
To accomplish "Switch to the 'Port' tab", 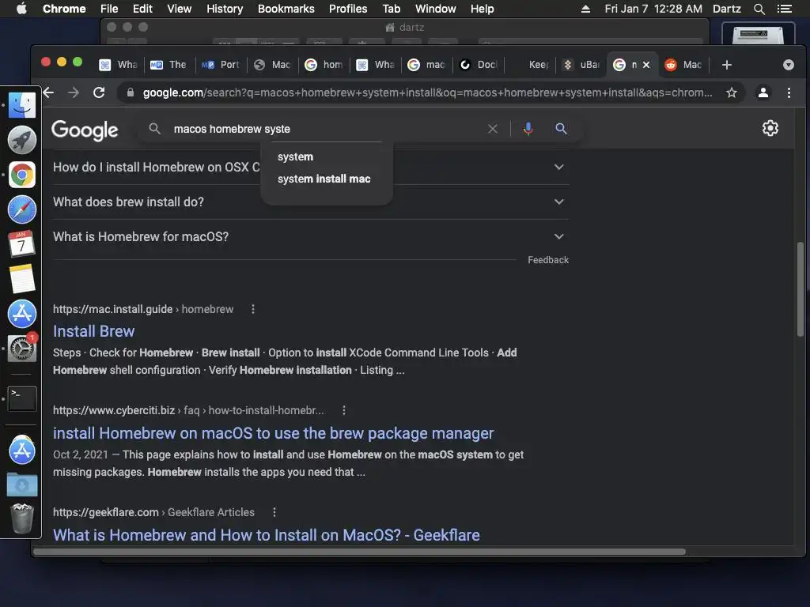I will 221,65.
